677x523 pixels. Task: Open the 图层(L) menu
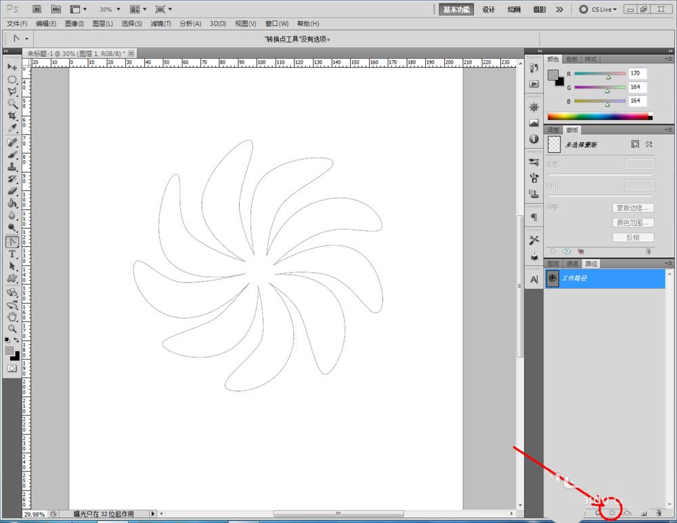coord(102,24)
